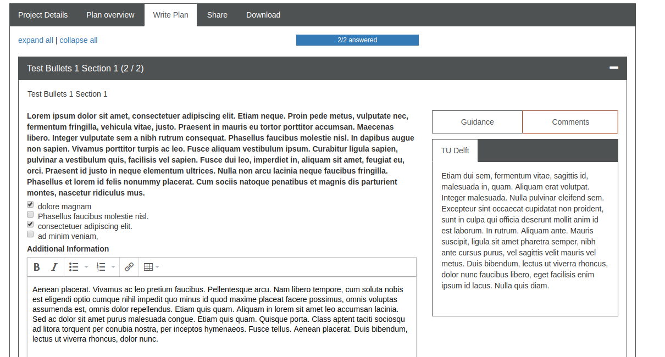Click the 2/2 answered progress bar
The height and width of the screenshot is (357, 665).
357,40
